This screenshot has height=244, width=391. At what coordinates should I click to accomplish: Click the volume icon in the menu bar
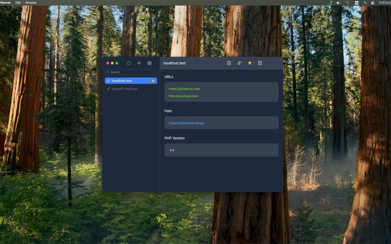coord(338,3)
